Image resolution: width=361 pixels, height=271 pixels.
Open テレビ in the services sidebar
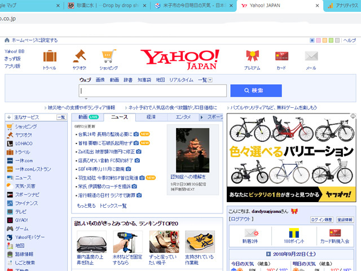tap(21, 212)
